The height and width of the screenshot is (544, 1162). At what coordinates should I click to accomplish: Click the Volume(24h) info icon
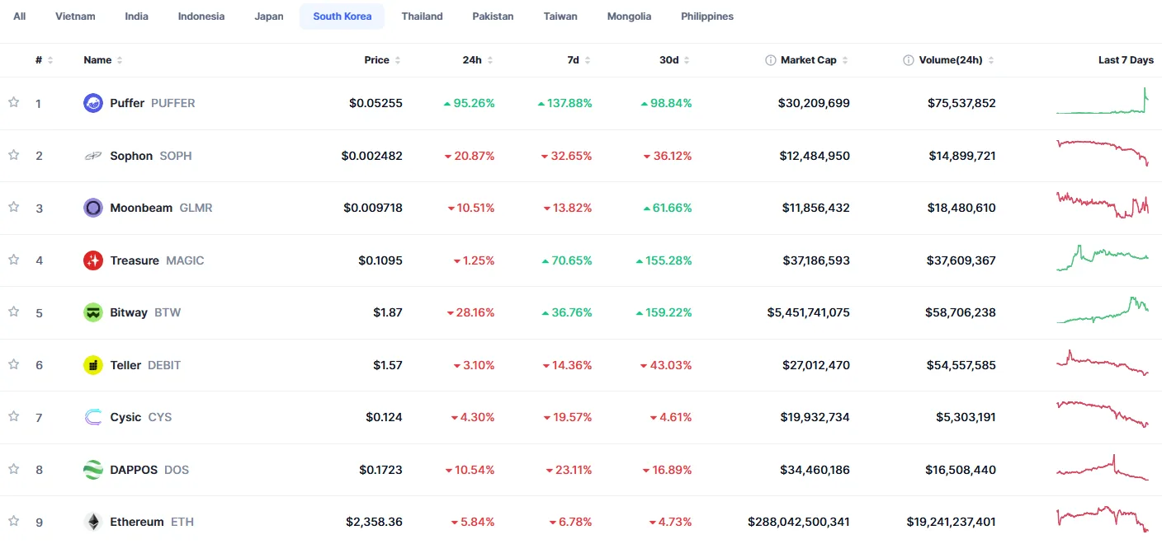tap(909, 60)
